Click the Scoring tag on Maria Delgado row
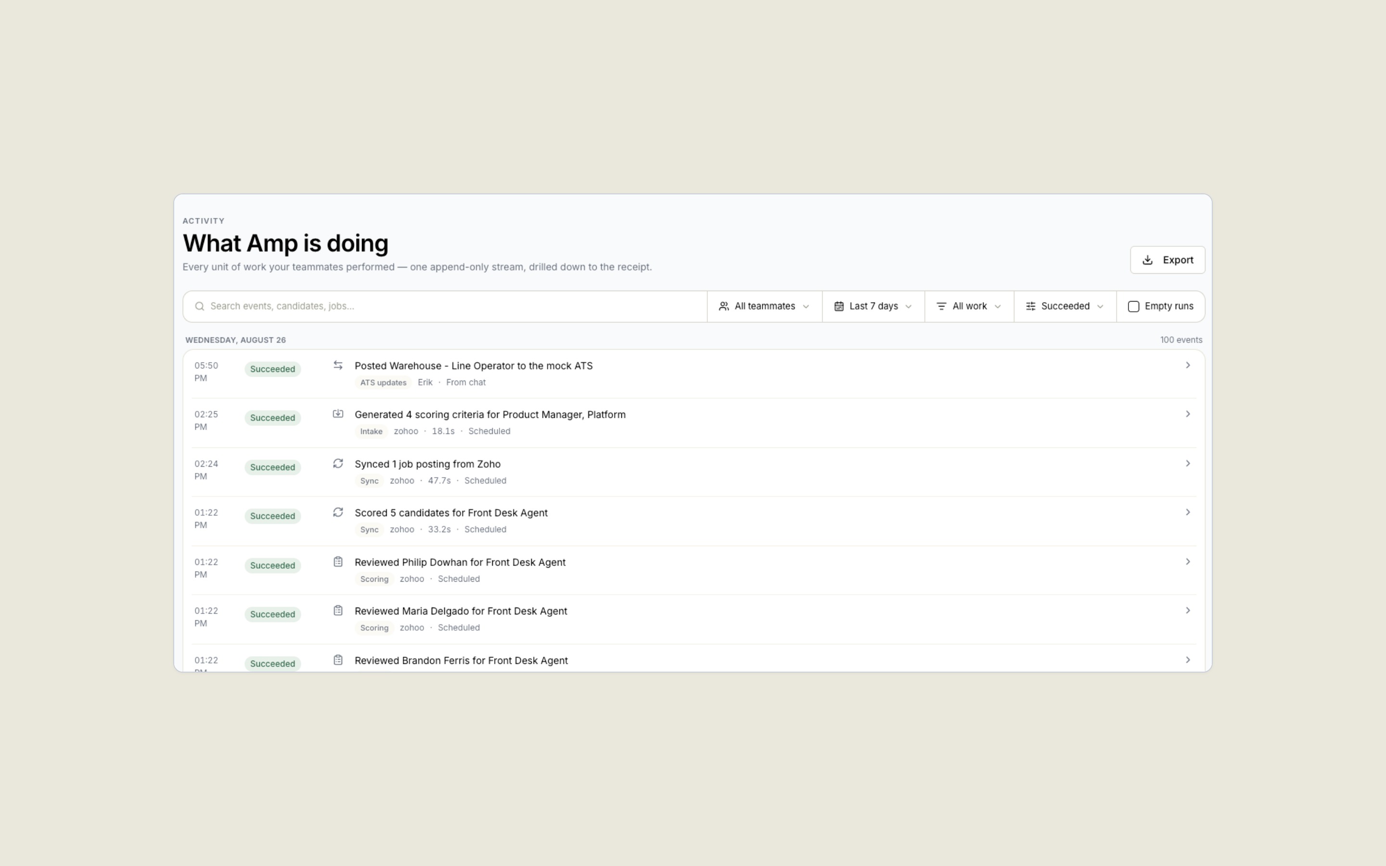Image resolution: width=1386 pixels, height=866 pixels. tap(374, 628)
